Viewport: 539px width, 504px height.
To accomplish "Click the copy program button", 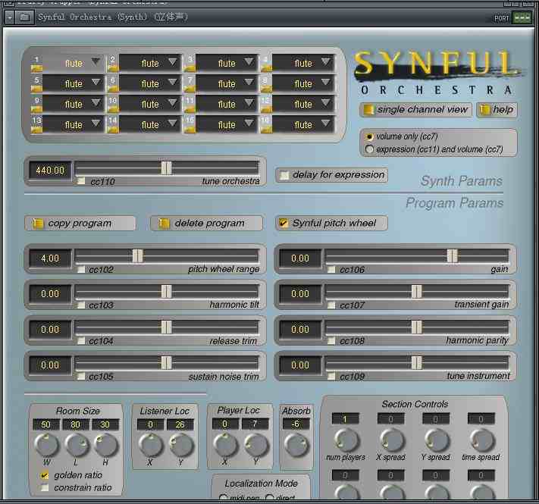I will click(x=80, y=224).
